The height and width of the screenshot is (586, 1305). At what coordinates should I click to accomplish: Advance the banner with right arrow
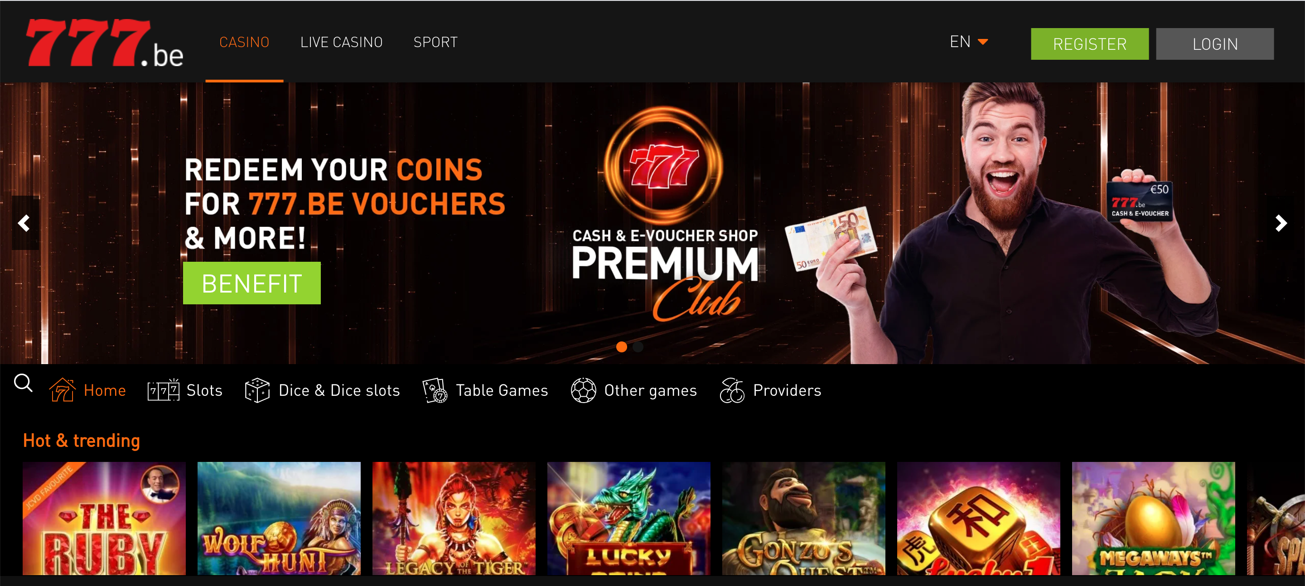click(1280, 223)
